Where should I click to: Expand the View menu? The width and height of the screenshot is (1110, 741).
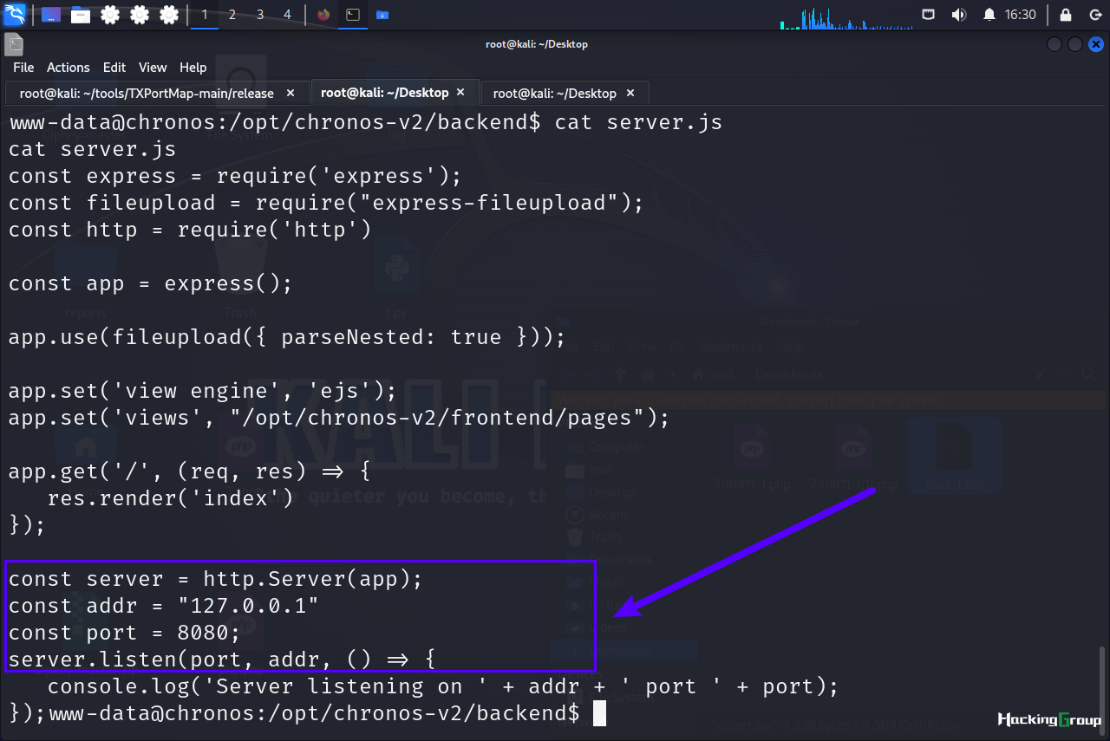pos(153,67)
